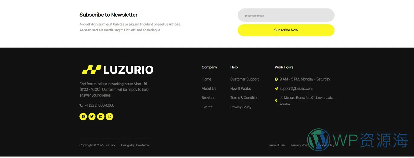Focus the Enter your email field
The width and height of the screenshot is (414, 158).
click(286, 15)
